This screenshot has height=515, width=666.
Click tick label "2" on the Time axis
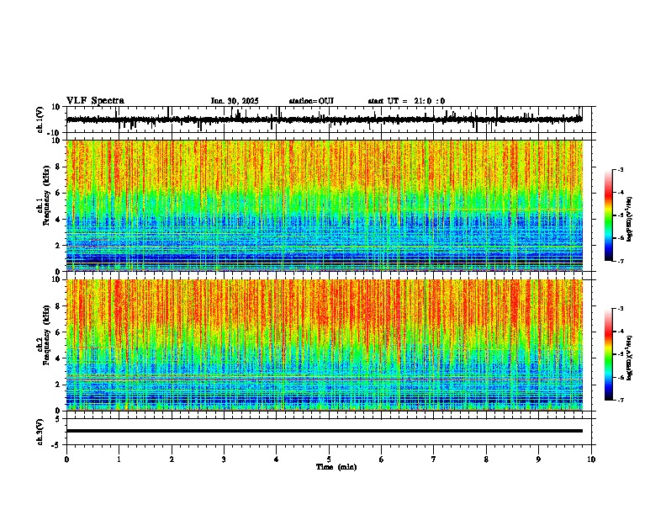172,459
